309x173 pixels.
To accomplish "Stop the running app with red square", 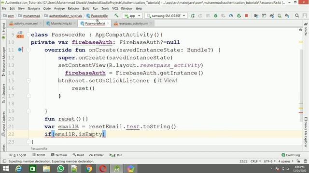I will pos(246,15).
